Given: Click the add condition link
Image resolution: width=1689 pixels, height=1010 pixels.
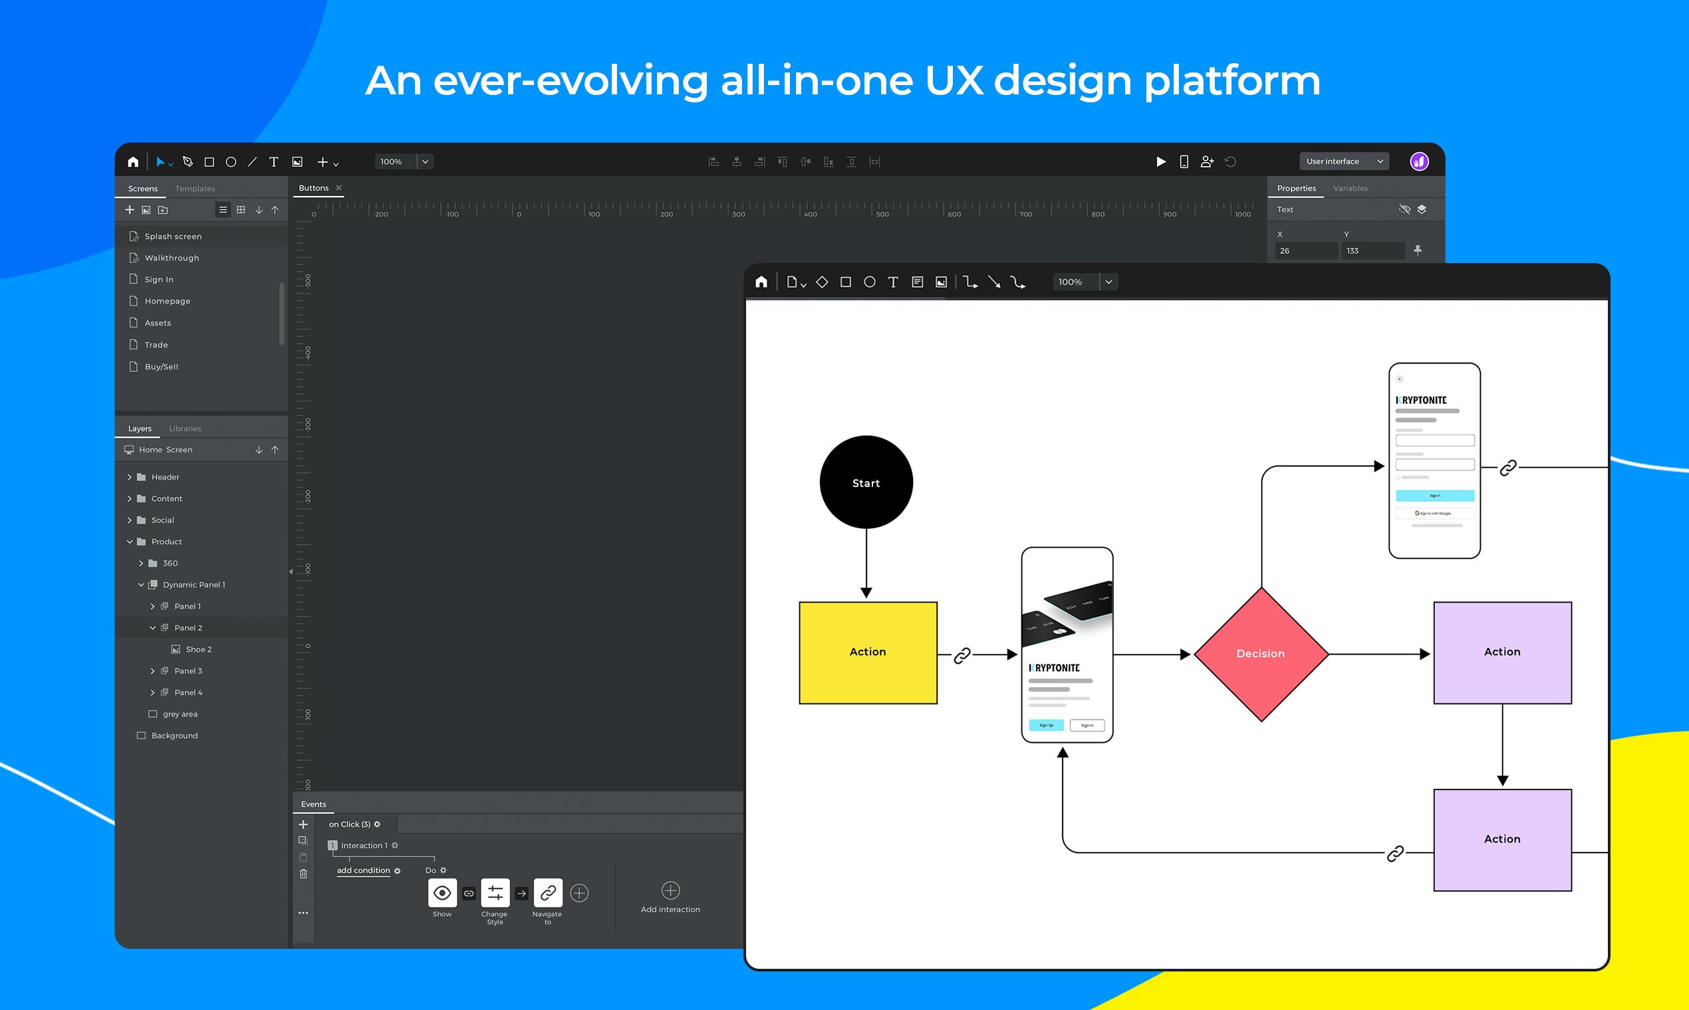Looking at the screenshot, I should 363,870.
